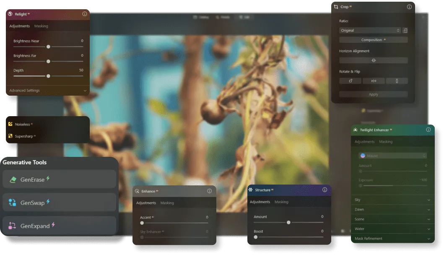The width and height of the screenshot is (444, 255).
Task: Click the Composition AI button
Action: [x=373, y=40]
